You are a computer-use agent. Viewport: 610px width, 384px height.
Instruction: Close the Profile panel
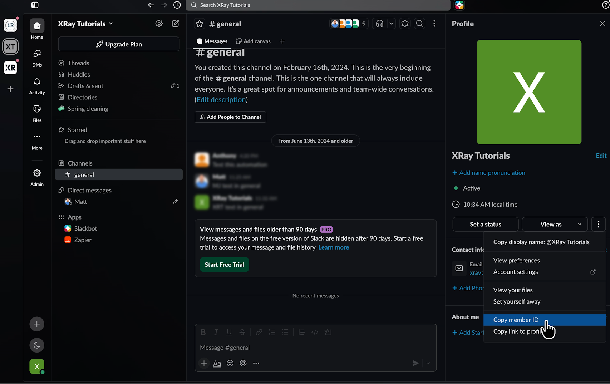pos(602,24)
